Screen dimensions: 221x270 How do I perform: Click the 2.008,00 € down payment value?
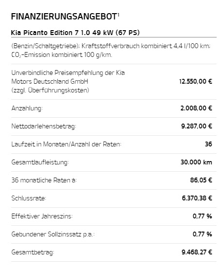coord(196,108)
